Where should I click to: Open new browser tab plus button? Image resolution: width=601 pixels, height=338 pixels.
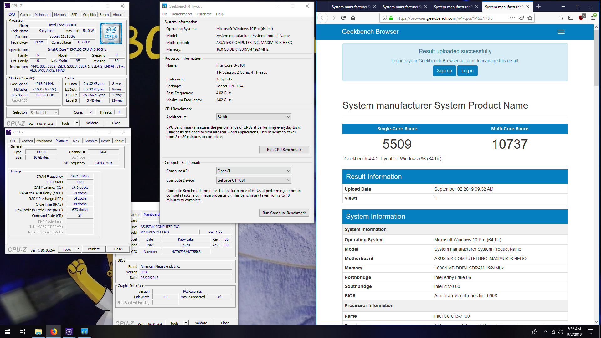pyautogui.click(x=538, y=7)
